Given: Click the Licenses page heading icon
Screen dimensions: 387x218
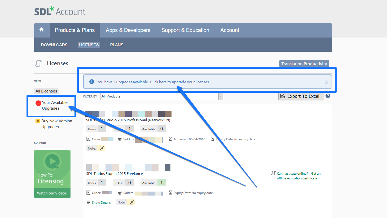Looking at the screenshot, I should pos(38,63).
